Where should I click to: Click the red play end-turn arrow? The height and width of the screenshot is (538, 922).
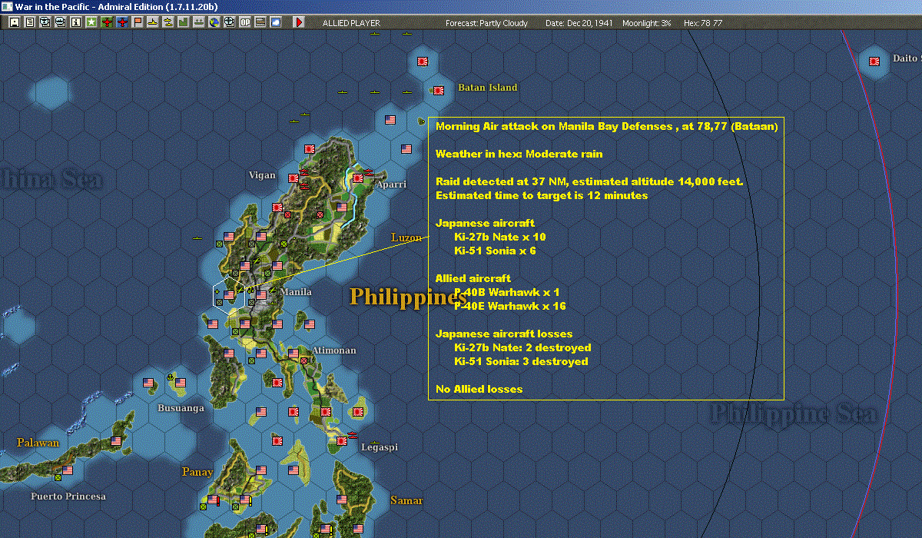(x=299, y=22)
